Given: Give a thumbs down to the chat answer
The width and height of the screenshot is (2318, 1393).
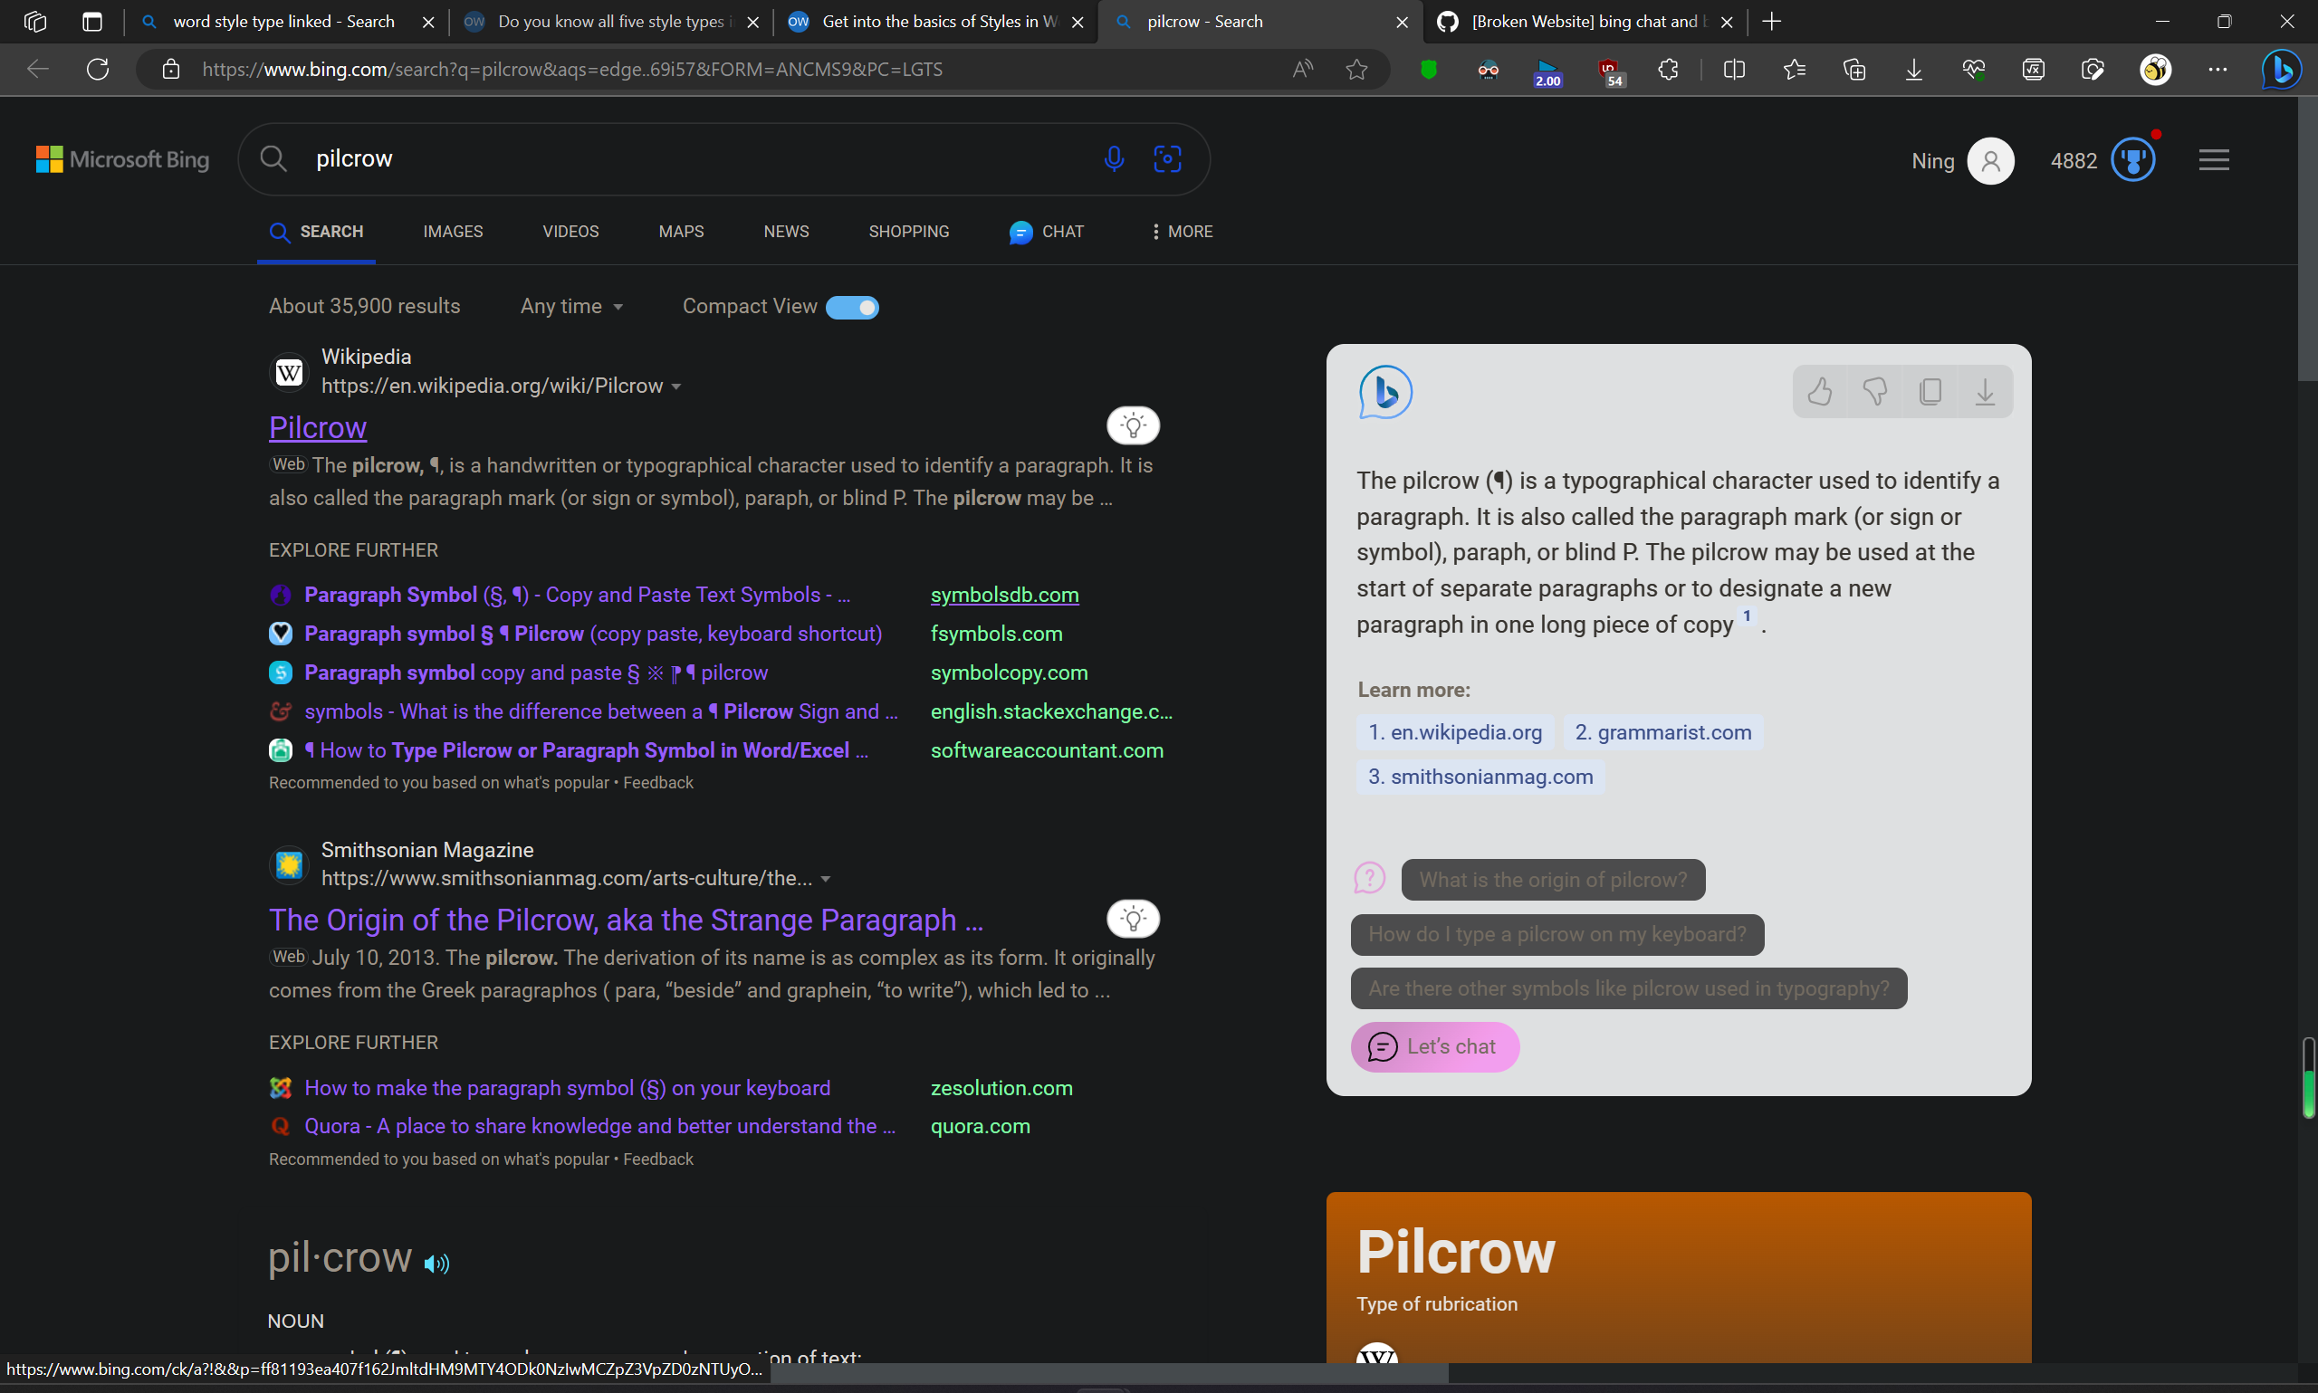Looking at the screenshot, I should 1875,390.
